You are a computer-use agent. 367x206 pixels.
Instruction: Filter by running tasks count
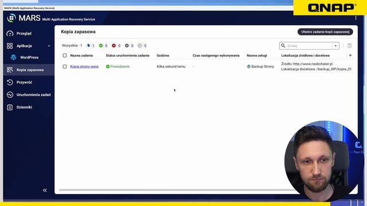click(x=91, y=46)
